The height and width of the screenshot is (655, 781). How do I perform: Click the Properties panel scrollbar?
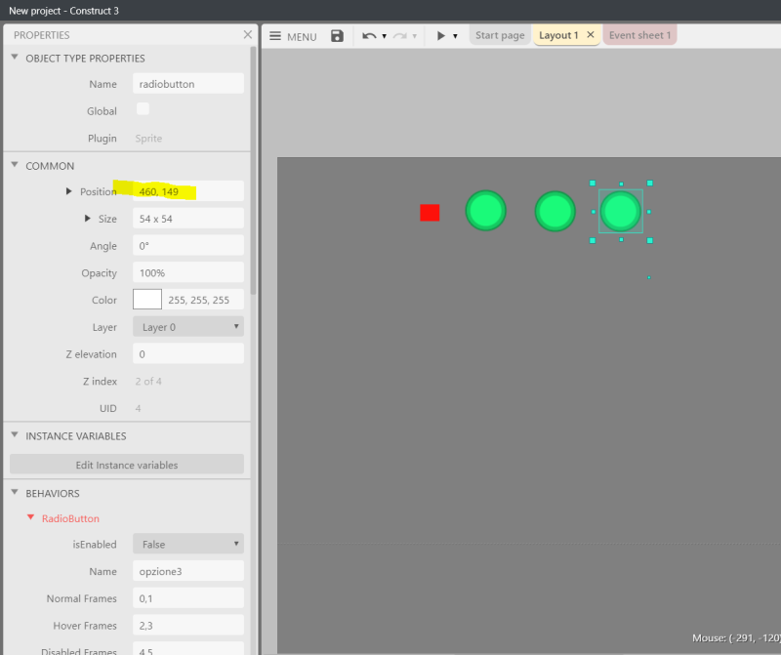click(254, 171)
